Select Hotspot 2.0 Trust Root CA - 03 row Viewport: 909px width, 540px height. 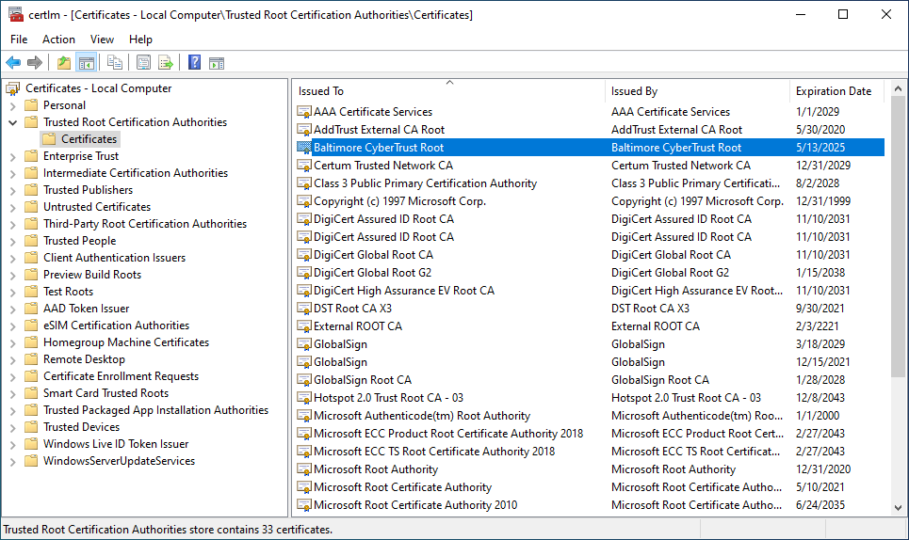tap(591, 398)
